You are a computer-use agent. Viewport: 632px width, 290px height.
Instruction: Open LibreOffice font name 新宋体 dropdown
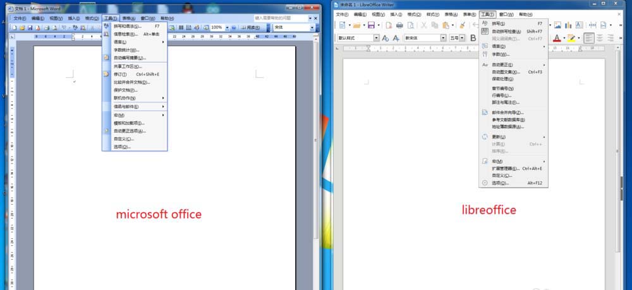click(x=443, y=38)
